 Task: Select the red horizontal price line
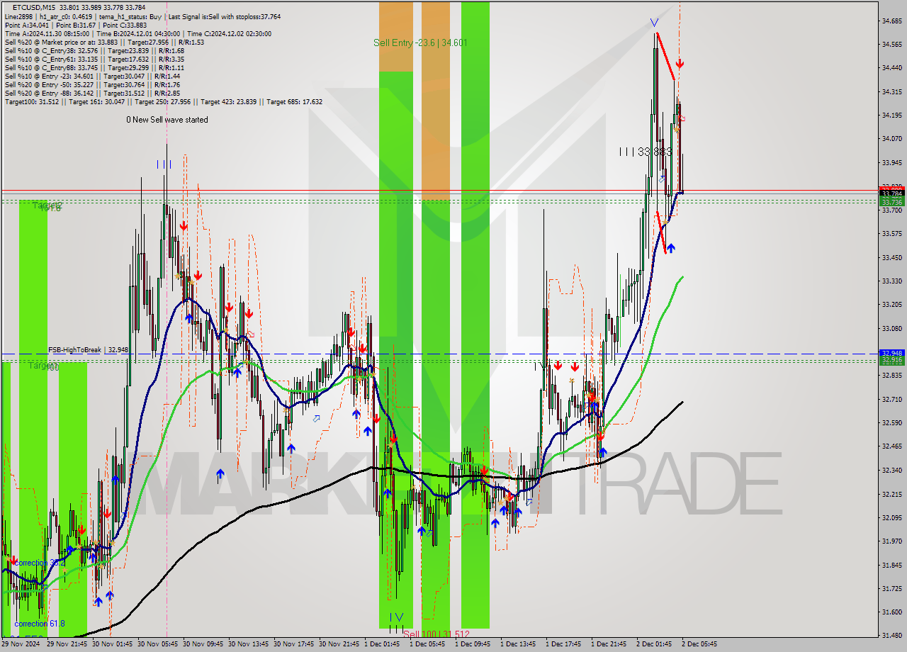coord(439,190)
